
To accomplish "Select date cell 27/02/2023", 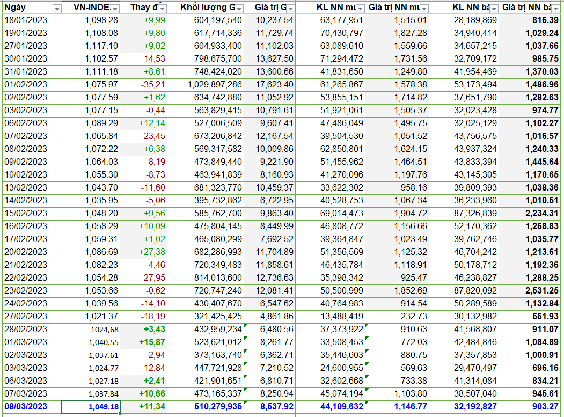I will coord(32,316).
